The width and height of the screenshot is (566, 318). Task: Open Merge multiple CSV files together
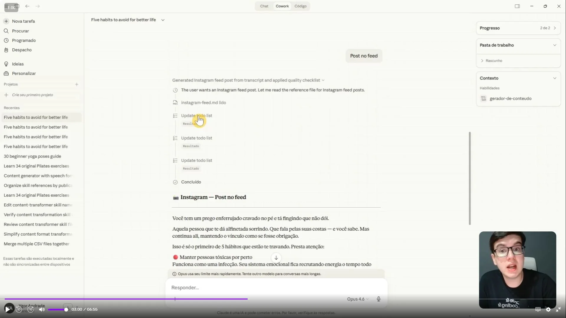coord(37,244)
